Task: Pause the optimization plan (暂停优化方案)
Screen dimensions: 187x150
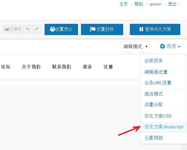Action: click(155, 29)
